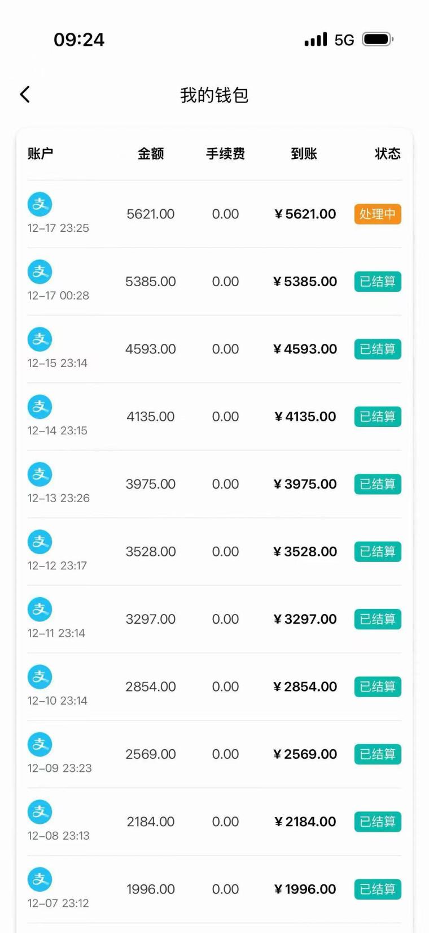429x933 pixels.
Task: Click 已结算 badge for 5385.00 withdrawal
Action: pos(378,282)
